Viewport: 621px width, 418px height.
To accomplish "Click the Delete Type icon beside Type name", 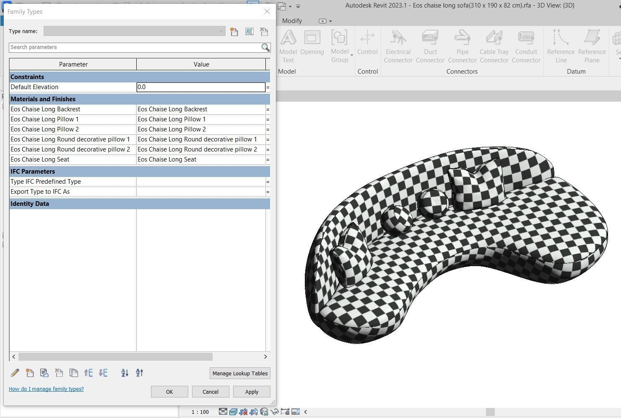I will point(264,31).
